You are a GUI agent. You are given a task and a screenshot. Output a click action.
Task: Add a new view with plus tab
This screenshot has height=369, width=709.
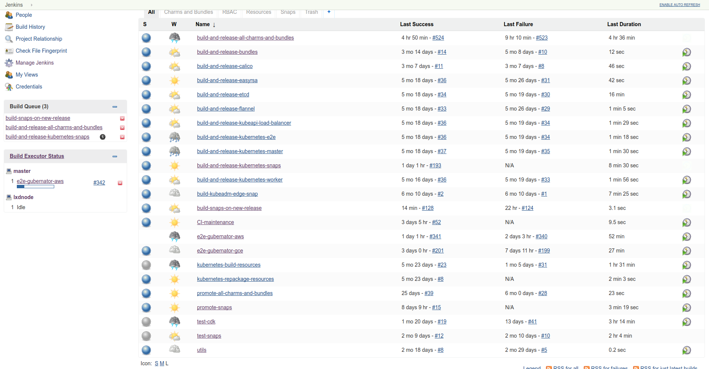coord(329,12)
